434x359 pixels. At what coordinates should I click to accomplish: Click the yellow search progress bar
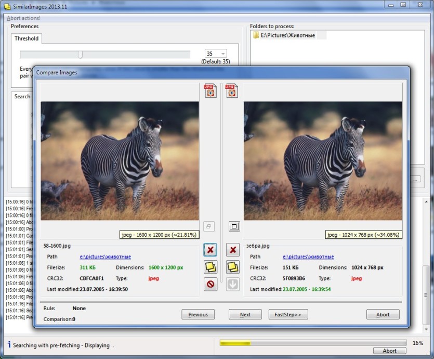click(x=313, y=343)
